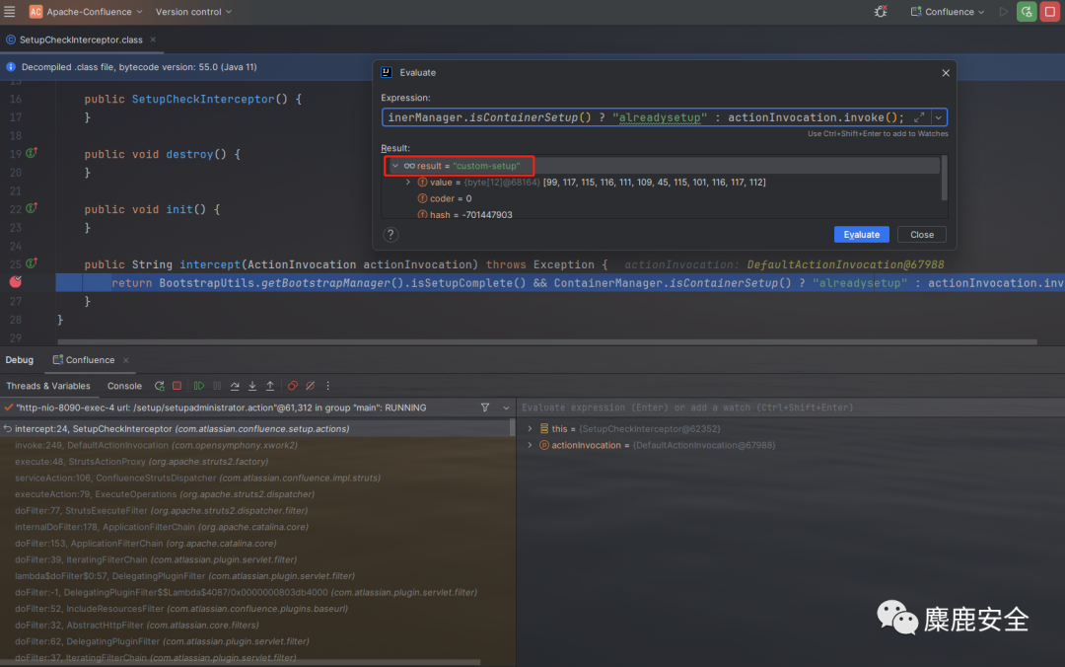Click the Run configuration play icon

point(1003,12)
